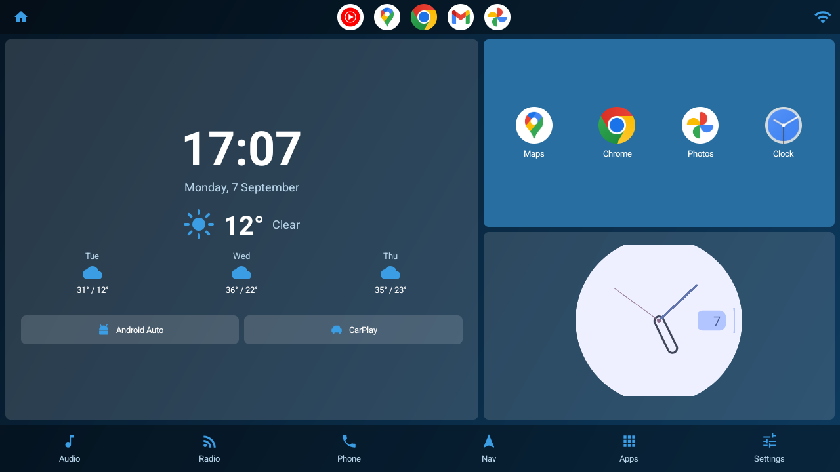Switch to the Radio tab
This screenshot has height=472, width=840.
(209, 448)
